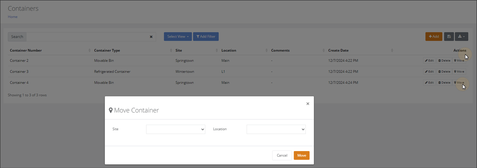Cancel the Move Container dialog
Screen dimensions: 477x168
pos(282,155)
